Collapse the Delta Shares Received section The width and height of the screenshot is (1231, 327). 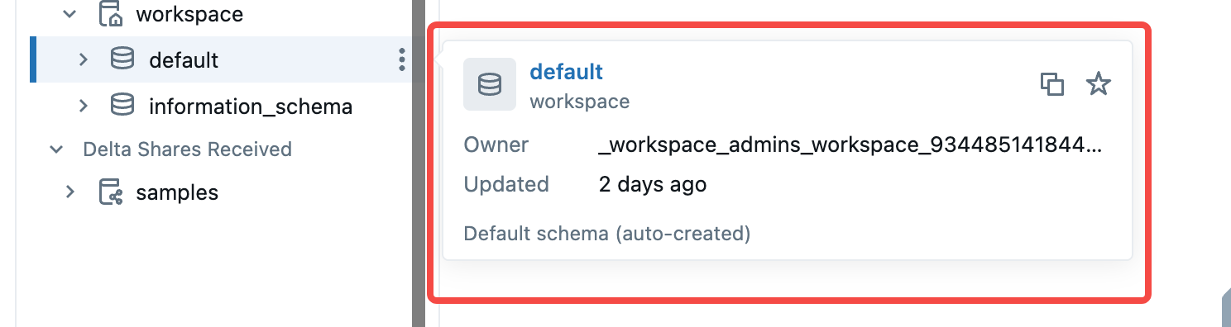[56, 149]
